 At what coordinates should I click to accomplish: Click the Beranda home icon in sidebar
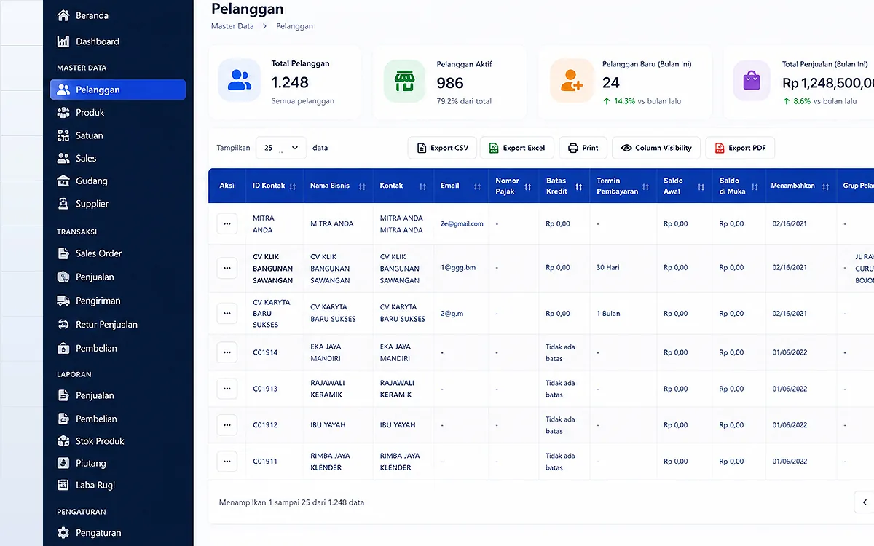tap(63, 15)
